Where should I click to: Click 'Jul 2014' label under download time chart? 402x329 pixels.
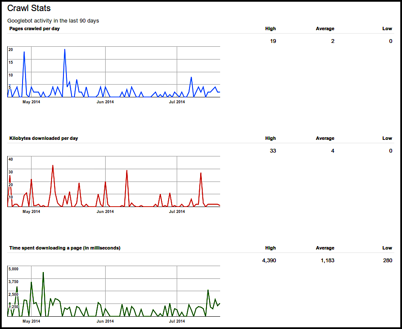pyautogui.click(x=177, y=321)
